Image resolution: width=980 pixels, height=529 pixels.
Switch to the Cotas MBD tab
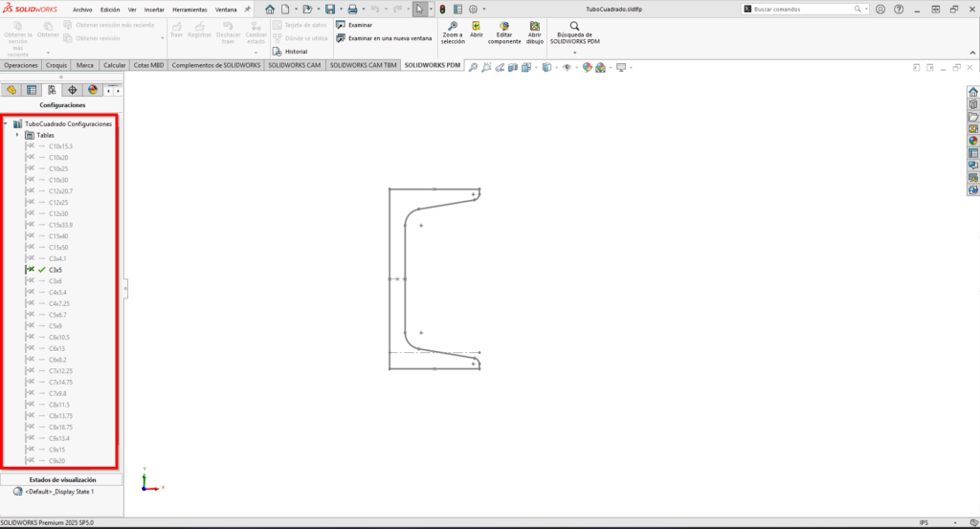tap(148, 65)
